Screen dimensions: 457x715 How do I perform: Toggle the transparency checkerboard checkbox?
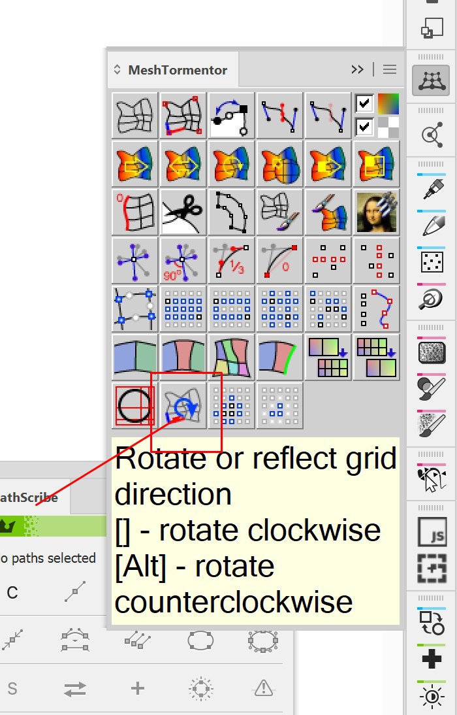(364, 127)
